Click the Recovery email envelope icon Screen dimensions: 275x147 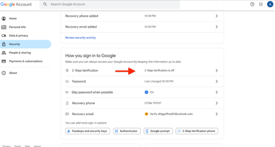(67, 114)
